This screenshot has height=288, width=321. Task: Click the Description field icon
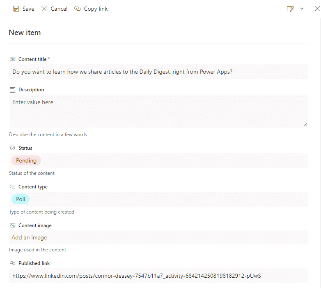click(12, 90)
